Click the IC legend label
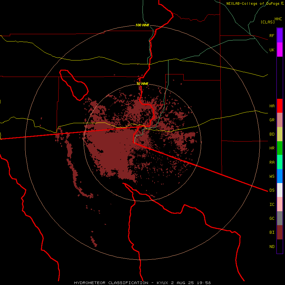 [272, 204]
